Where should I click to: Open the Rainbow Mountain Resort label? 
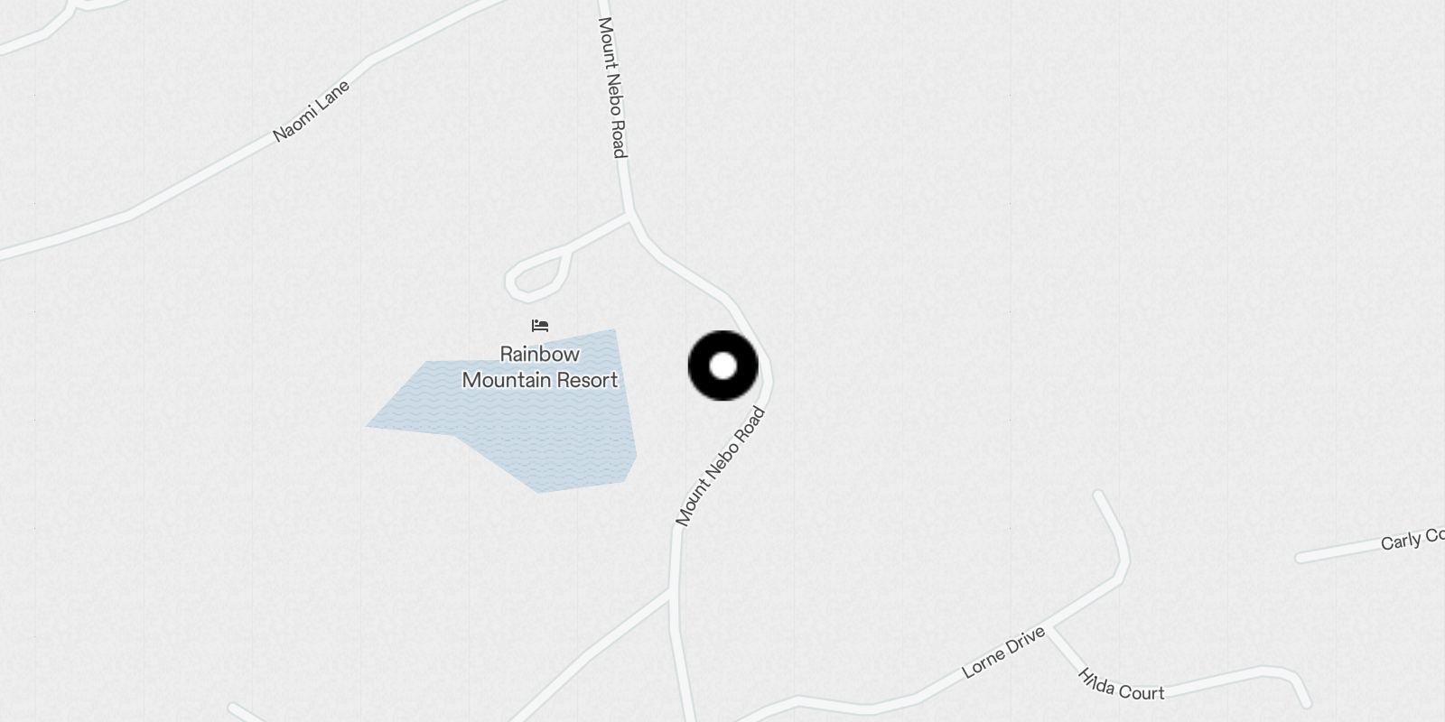[x=540, y=367]
